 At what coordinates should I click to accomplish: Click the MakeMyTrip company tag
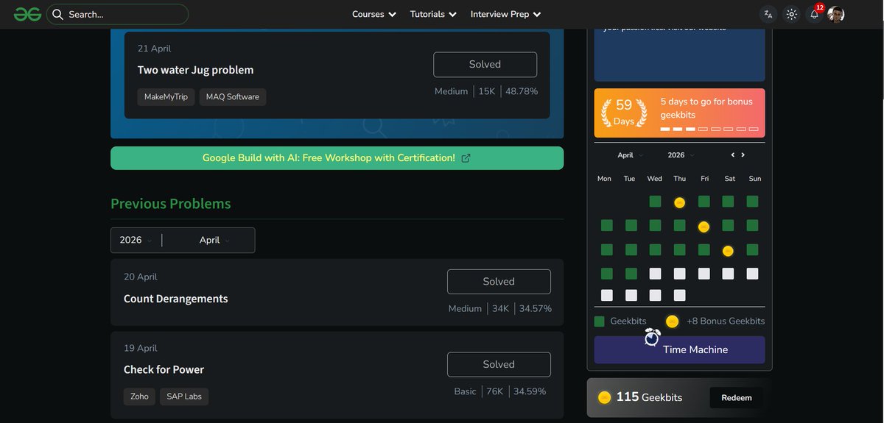point(166,97)
